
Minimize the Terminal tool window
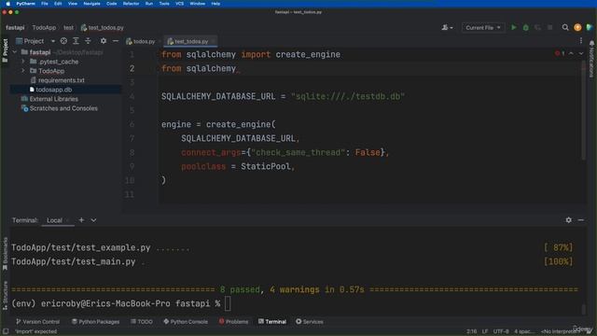580,220
